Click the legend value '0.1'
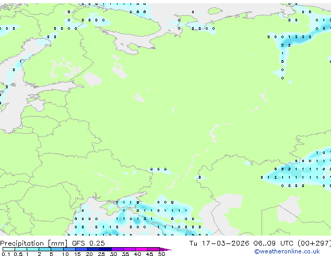The width and height of the screenshot is (331, 256). coord(6,254)
